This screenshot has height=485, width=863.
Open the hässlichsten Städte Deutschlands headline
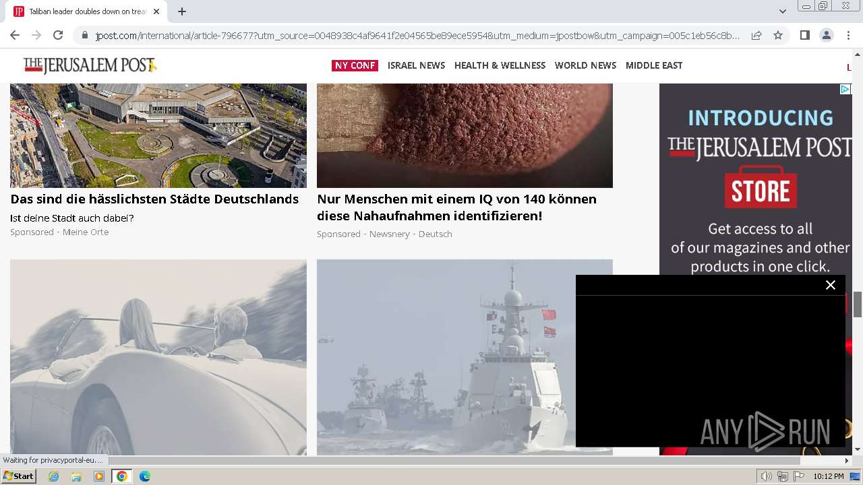coord(154,199)
